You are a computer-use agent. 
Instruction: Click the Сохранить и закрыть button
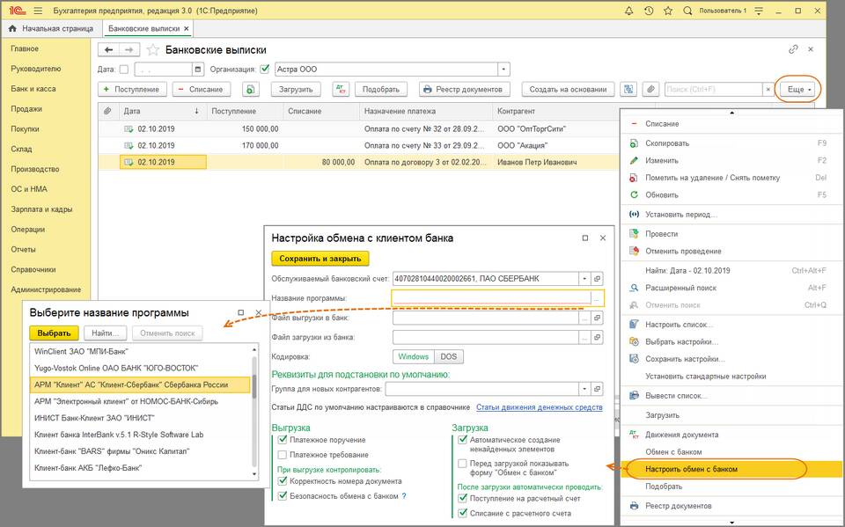[x=320, y=259]
